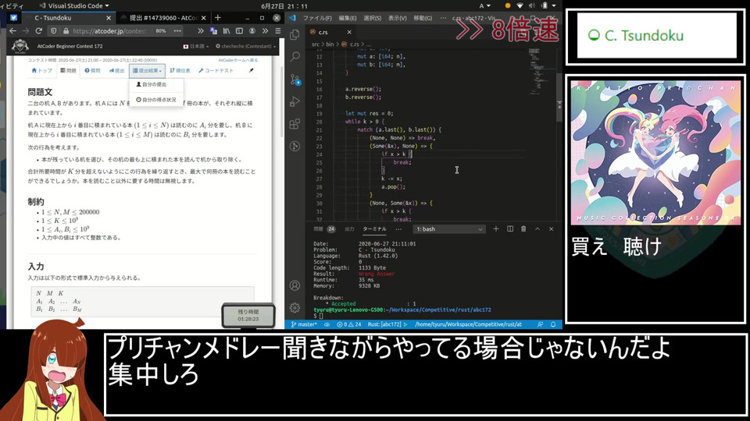Open the 質問 link on AtCoder
The height and width of the screenshot is (421, 750).
(92, 71)
